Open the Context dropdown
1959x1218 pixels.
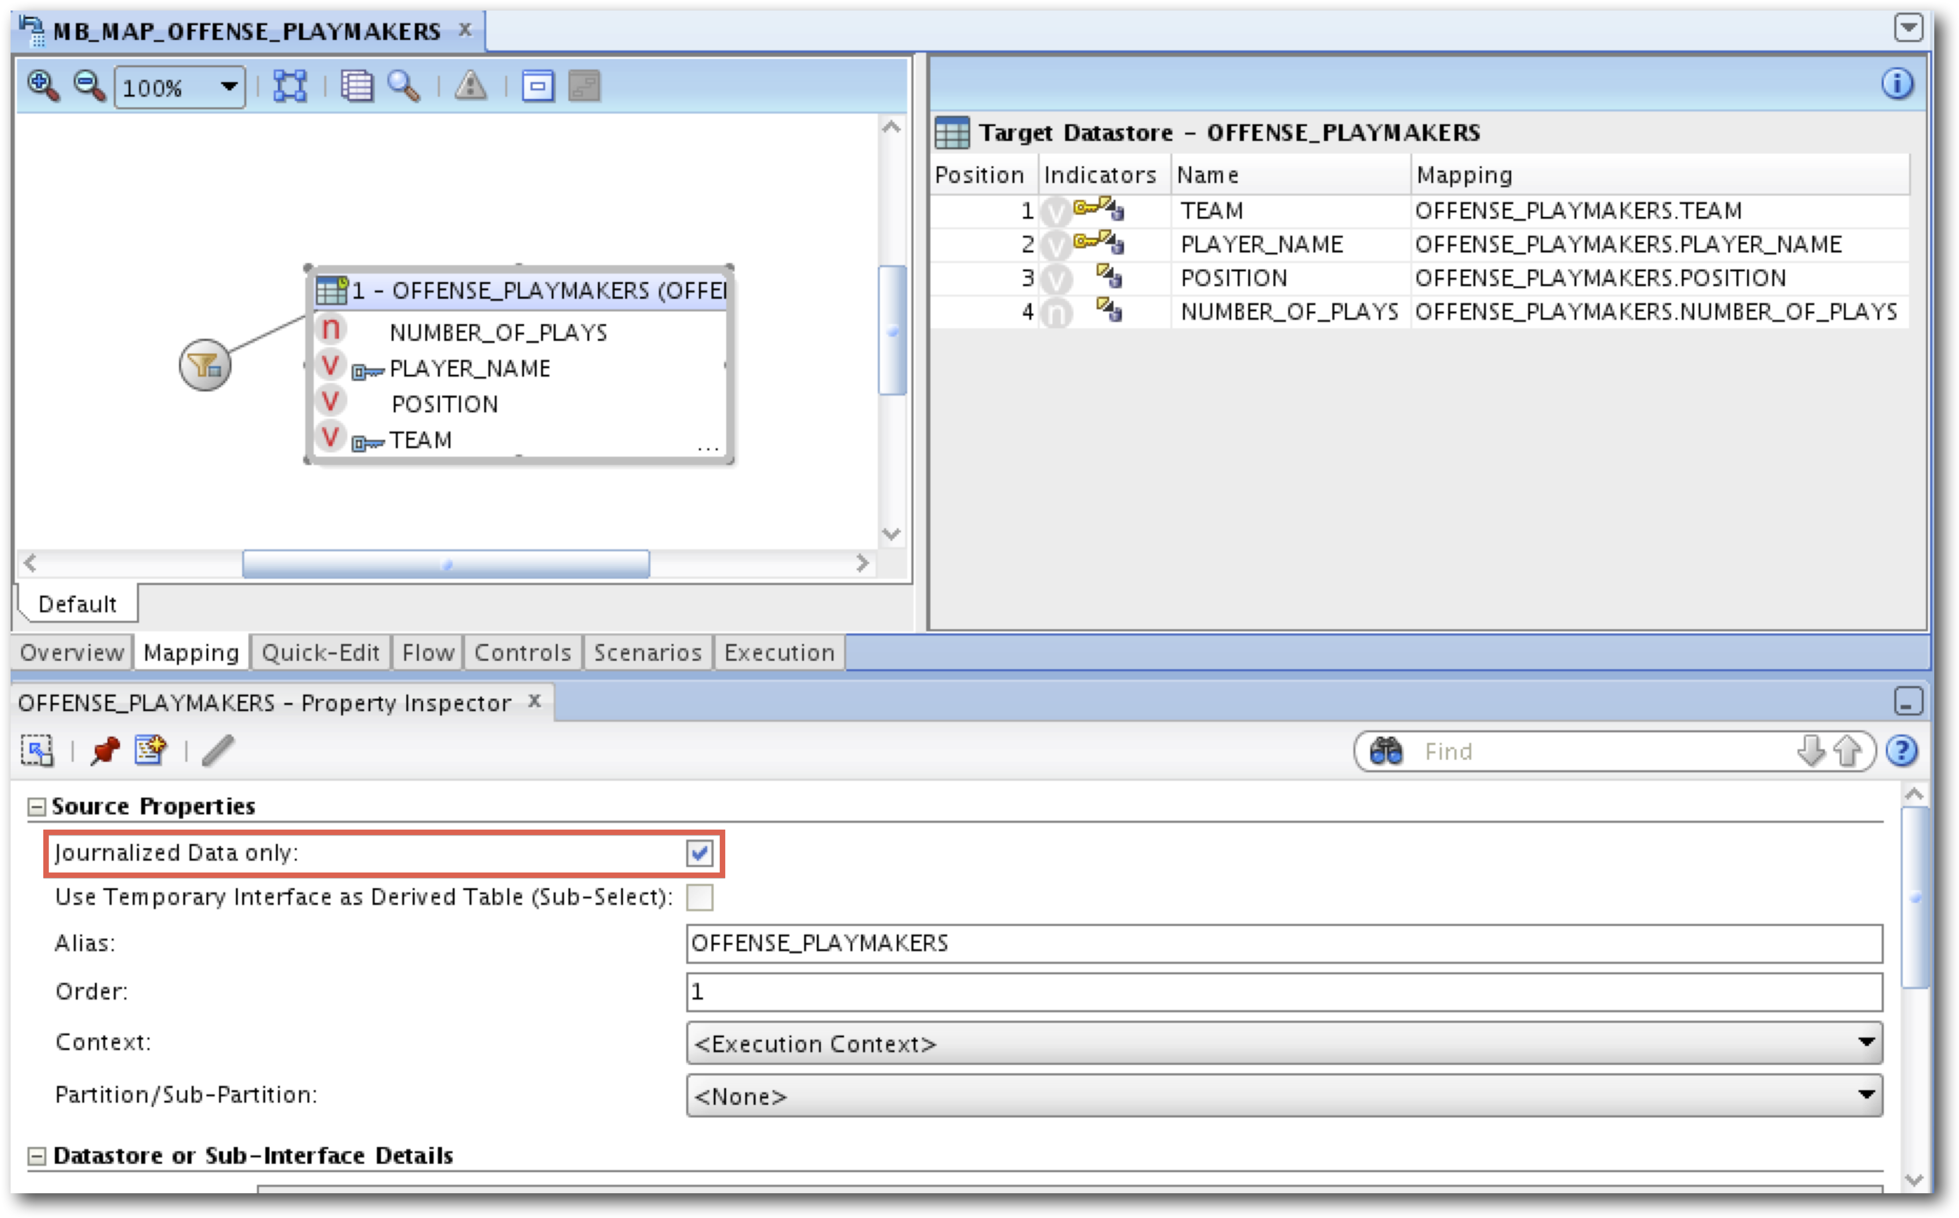pos(1284,1043)
